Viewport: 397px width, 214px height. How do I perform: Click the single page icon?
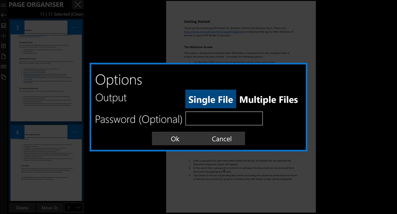pos(4,56)
